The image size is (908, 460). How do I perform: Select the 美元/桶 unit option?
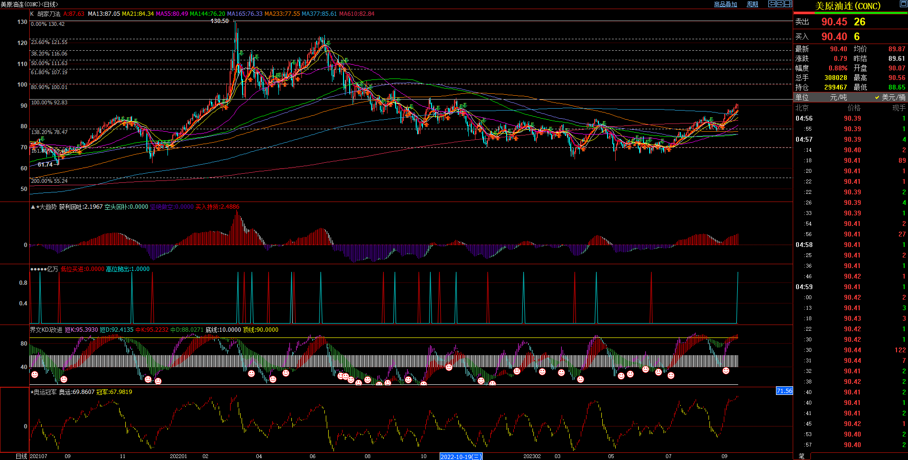[890, 97]
